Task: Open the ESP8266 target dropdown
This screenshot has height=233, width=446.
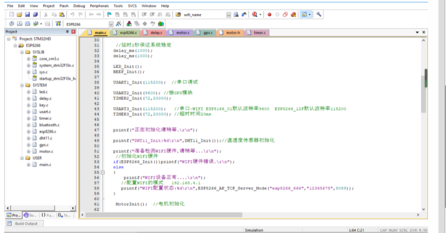Action: click(111, 24)
